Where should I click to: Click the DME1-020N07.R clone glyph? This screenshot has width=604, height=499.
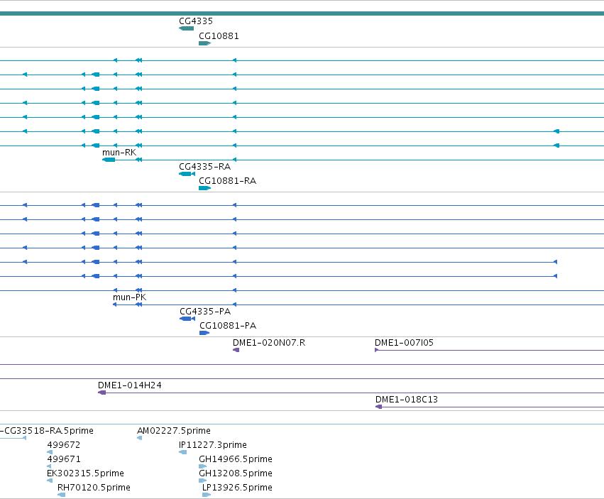(236, 350)
